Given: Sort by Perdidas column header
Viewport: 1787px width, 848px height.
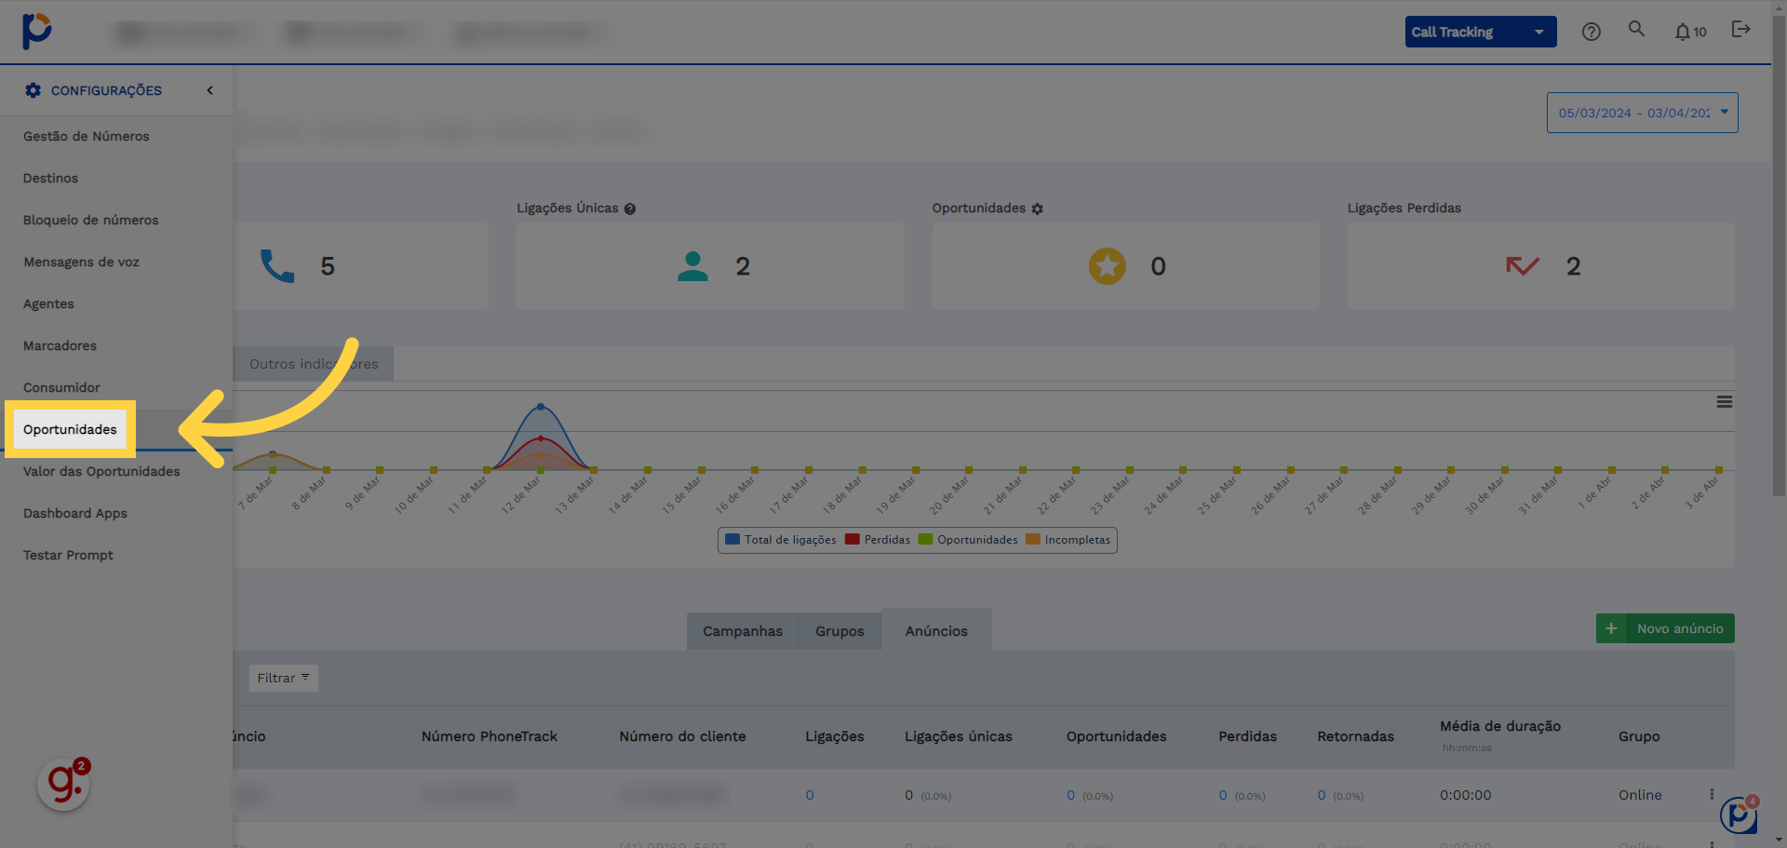Looking at the screenshot, I should [1248, 736].
